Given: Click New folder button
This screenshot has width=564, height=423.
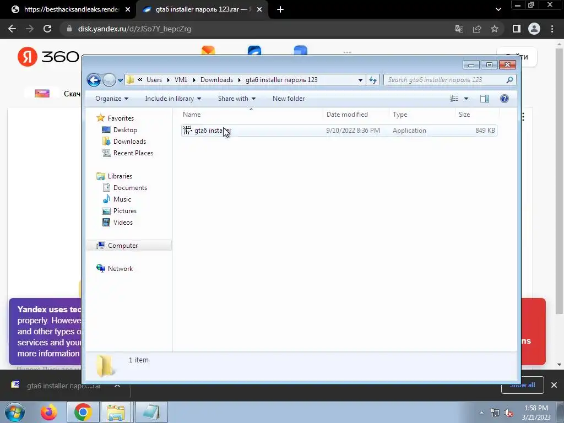Looking at the screenshot, I should [289, 99].
